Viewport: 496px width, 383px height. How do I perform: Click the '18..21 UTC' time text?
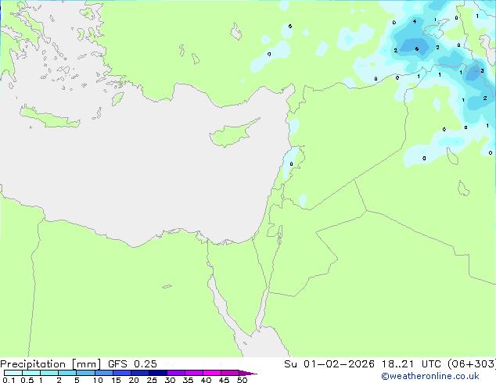click(x=412, y=364)
